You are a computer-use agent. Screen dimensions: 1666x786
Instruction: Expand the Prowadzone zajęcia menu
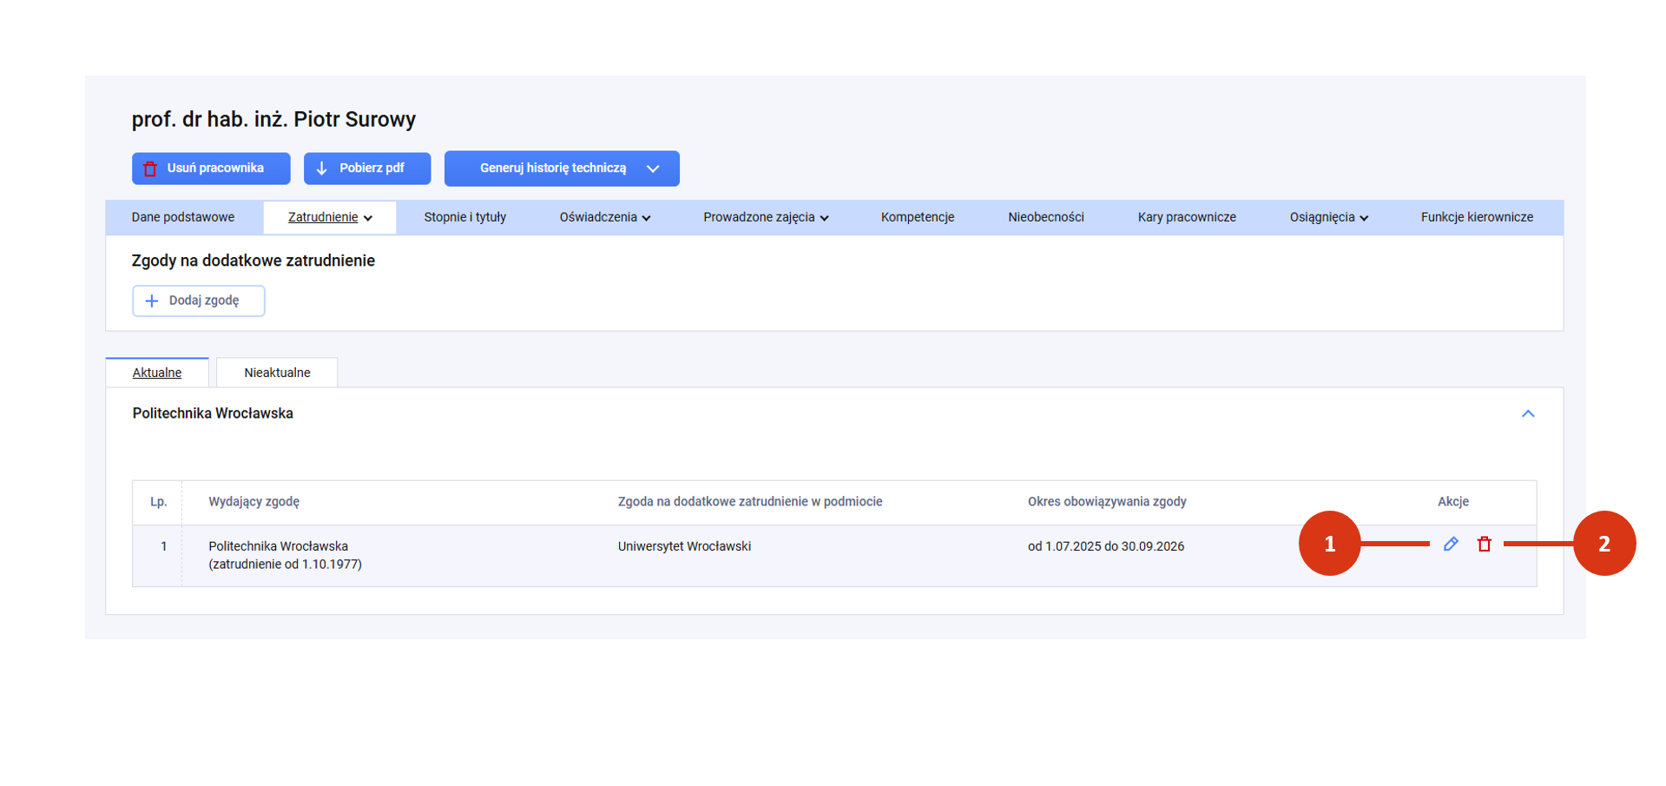coord(766,217)
